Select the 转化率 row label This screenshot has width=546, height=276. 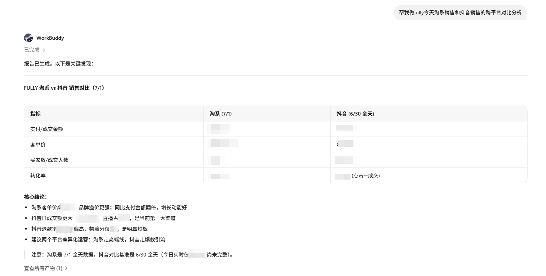38,176
